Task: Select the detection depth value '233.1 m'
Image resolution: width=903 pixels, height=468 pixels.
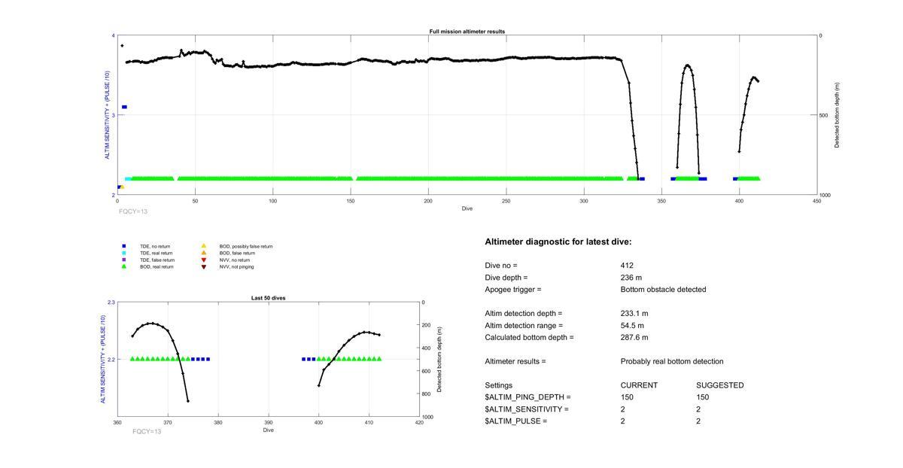Action: tap(634, 314)
